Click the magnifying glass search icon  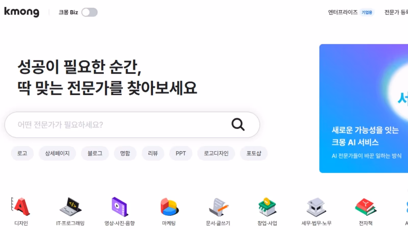[238, 125]
